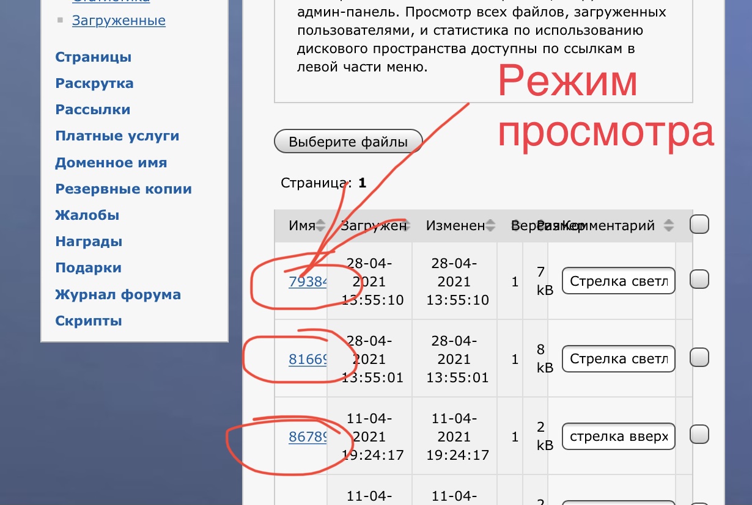752x505 pixels.
Task: Edit comment field of file 81669
Action: point(618,359)
